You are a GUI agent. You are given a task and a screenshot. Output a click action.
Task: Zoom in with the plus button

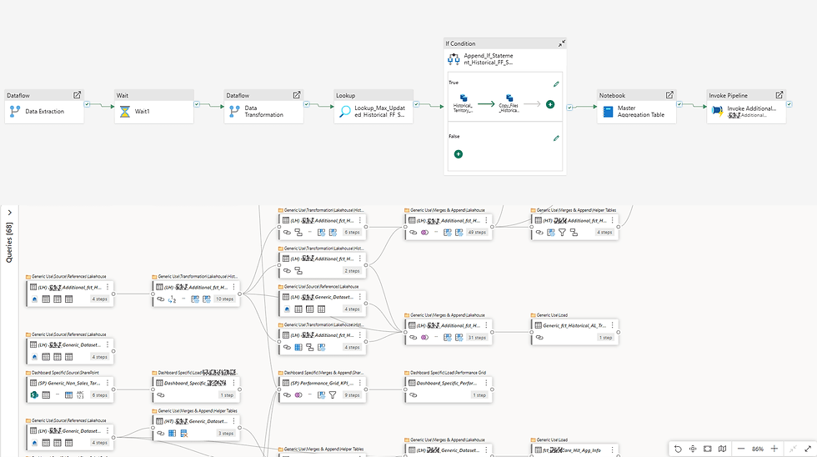tap(774, 449)
